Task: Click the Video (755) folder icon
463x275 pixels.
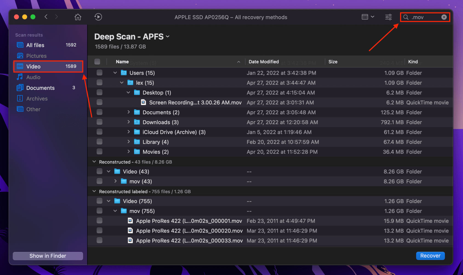Action: tap(117, 201)
